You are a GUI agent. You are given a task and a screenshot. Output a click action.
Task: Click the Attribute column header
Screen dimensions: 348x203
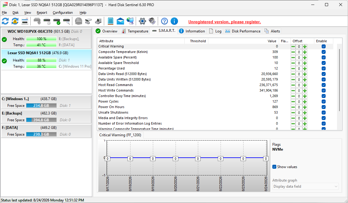pos(141,41)
